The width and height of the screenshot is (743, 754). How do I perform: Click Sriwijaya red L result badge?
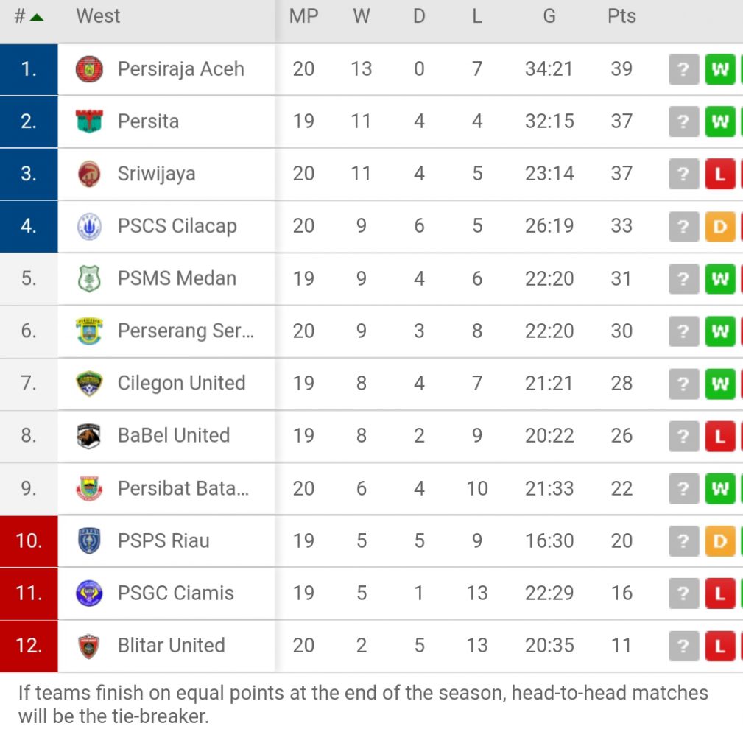(x=720, y=174)
